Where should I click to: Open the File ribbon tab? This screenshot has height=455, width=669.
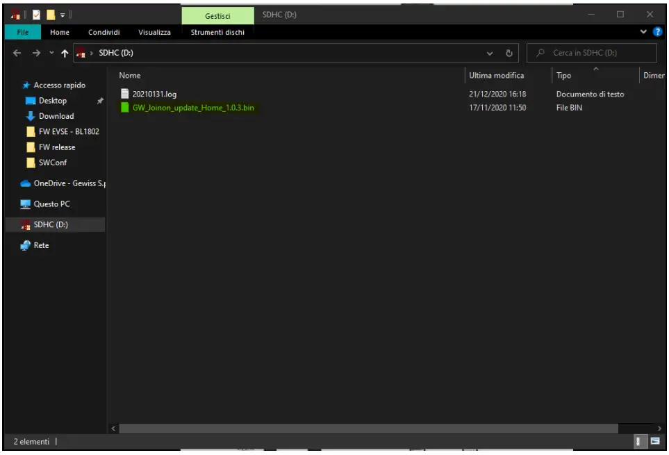pyautogui.click(x=23, y=32)
